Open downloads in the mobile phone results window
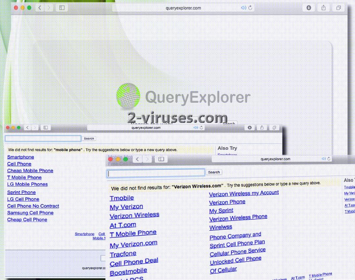 click(x=250, y=128)
